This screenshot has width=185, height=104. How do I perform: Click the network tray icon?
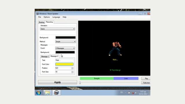[x=133, y=93]
